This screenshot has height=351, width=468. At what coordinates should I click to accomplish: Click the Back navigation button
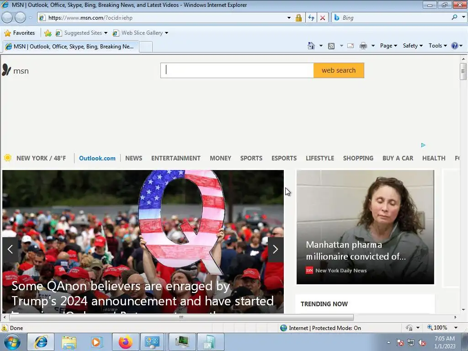tap(7, 18)
